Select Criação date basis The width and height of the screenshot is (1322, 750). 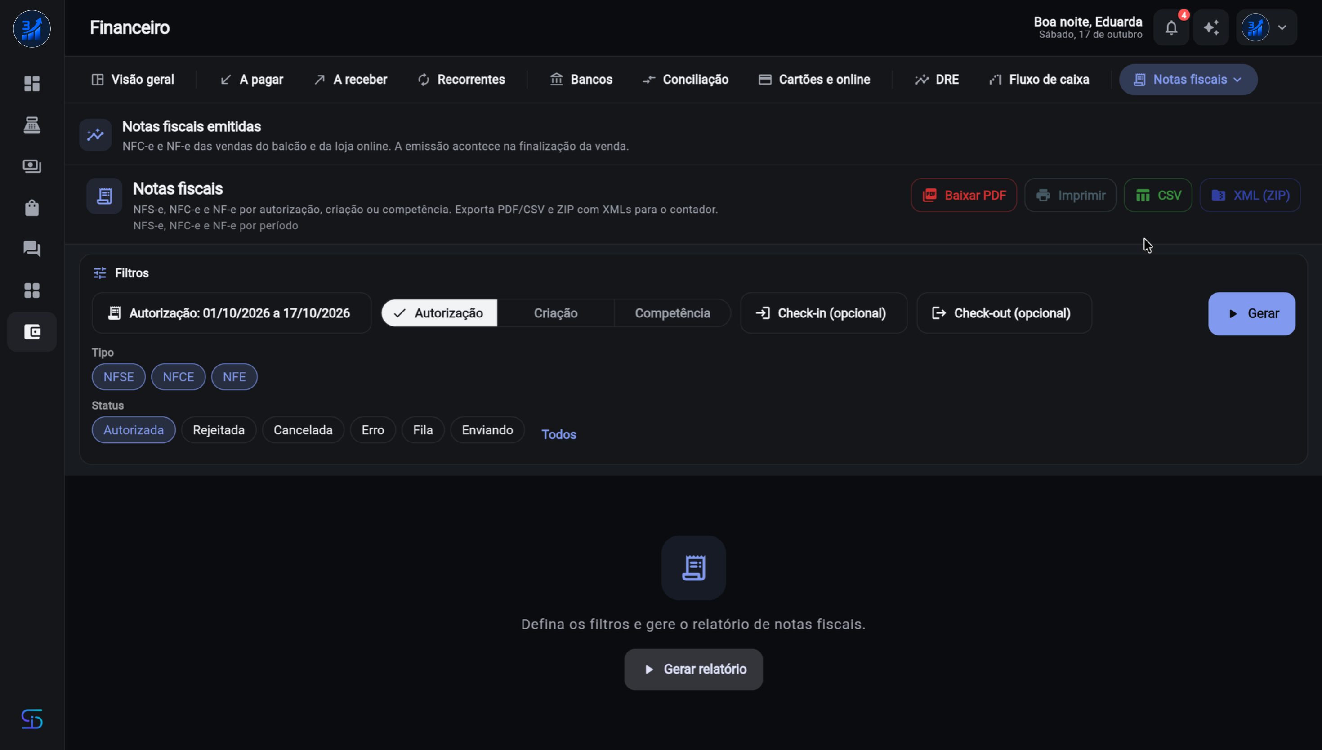click(556, 313)
